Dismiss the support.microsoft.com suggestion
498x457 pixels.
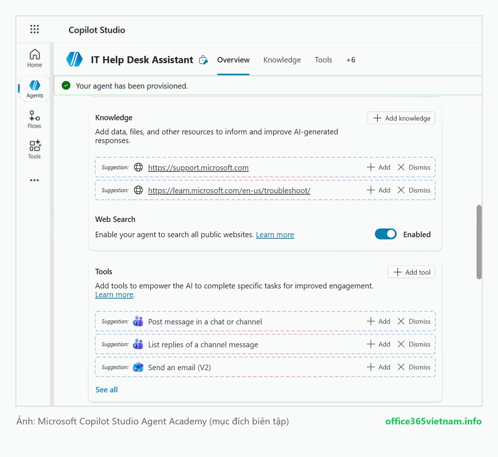point(414,167)
